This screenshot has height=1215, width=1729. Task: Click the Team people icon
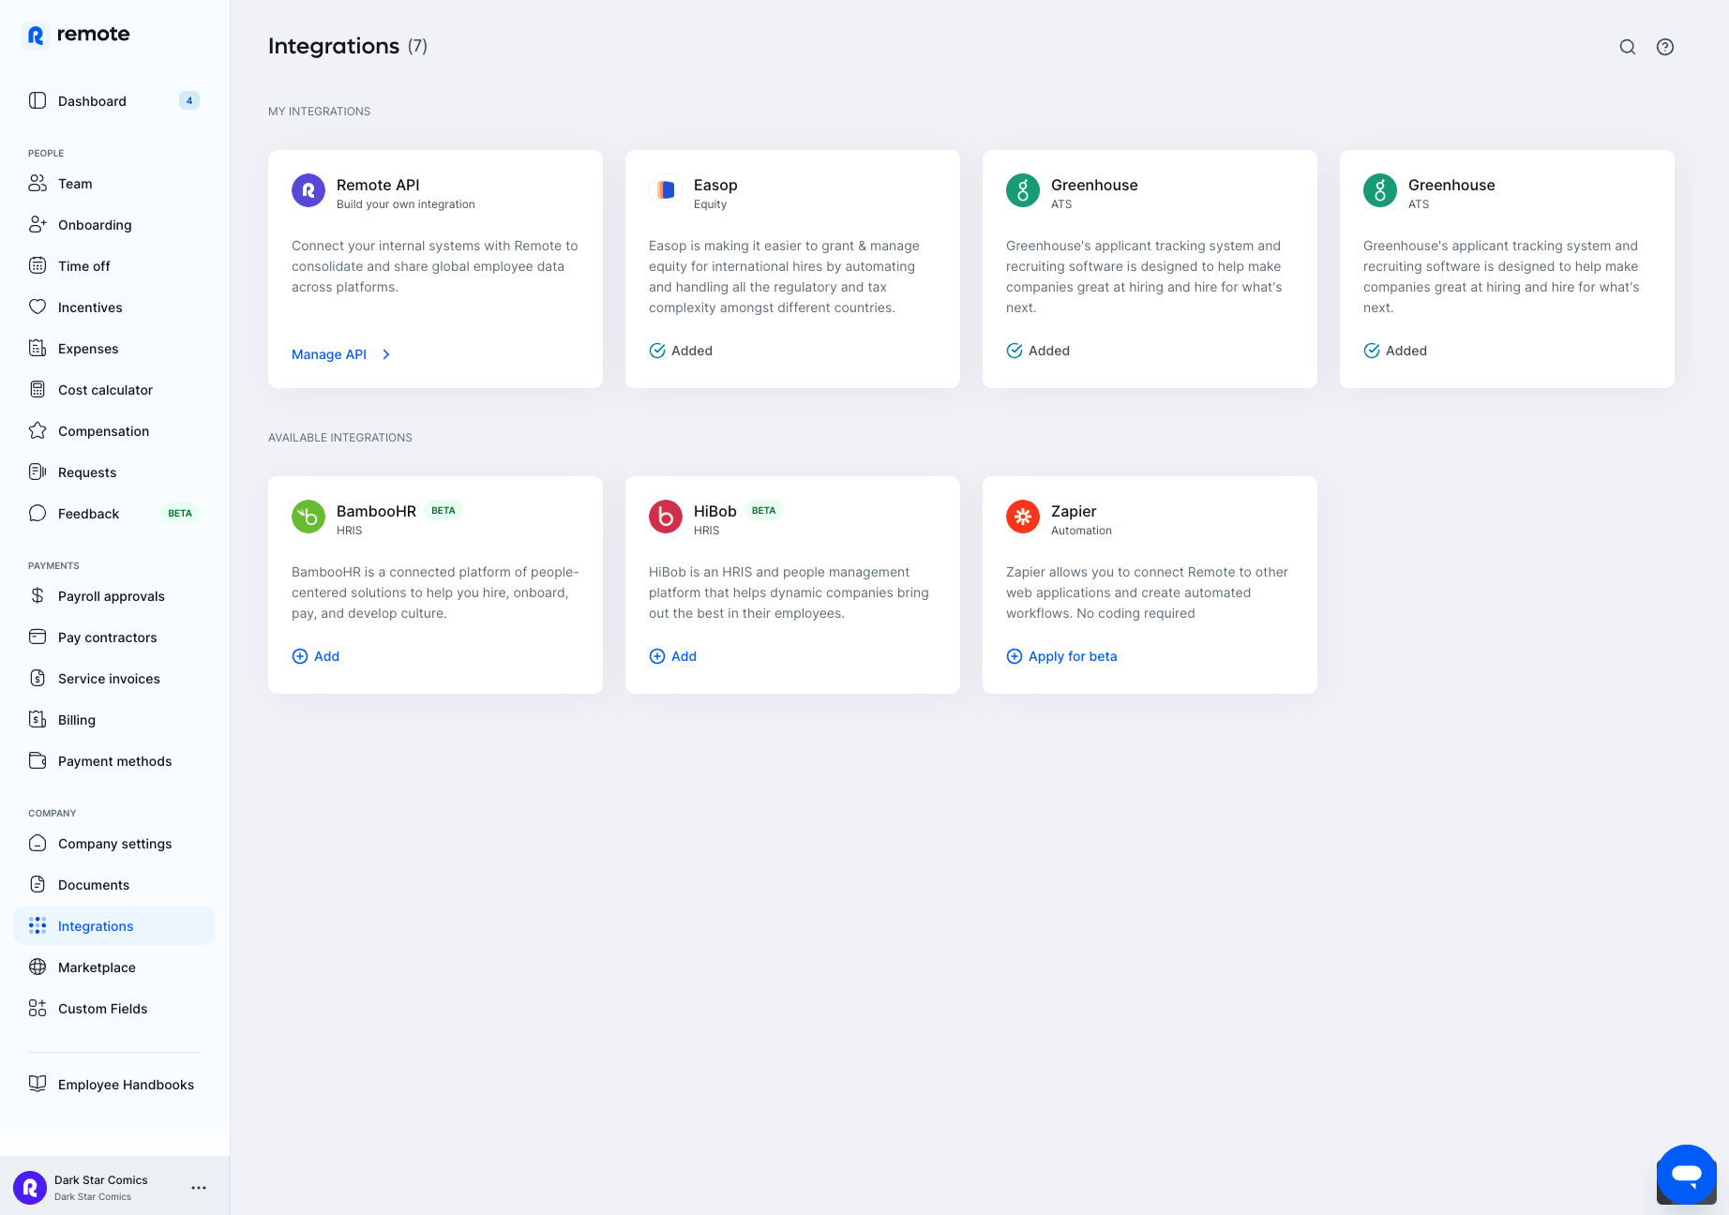[x=38, y=183]
